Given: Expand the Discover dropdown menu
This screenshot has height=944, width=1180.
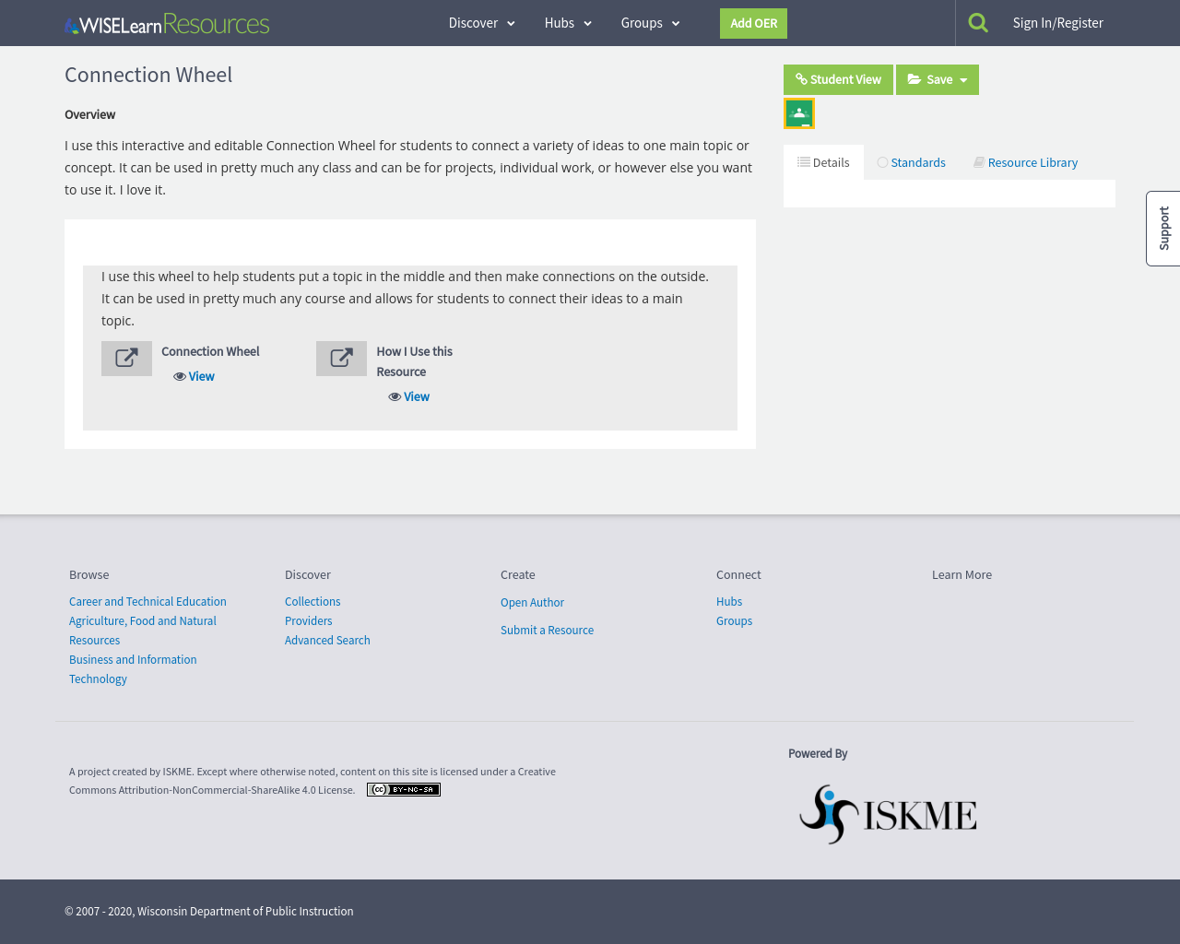Looking at the screenshot, I should pos(481,23).
